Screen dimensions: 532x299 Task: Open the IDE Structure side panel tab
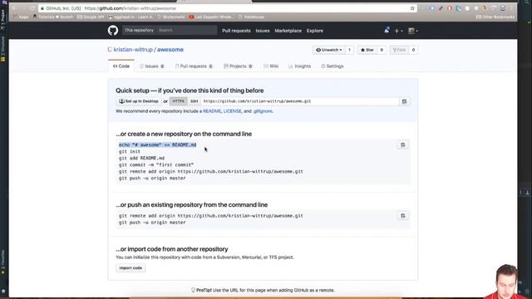pos(3,49)
